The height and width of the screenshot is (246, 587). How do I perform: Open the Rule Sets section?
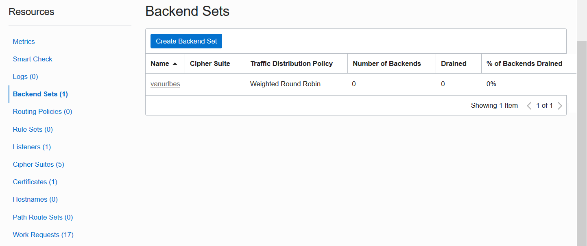(x=33, y=129)
